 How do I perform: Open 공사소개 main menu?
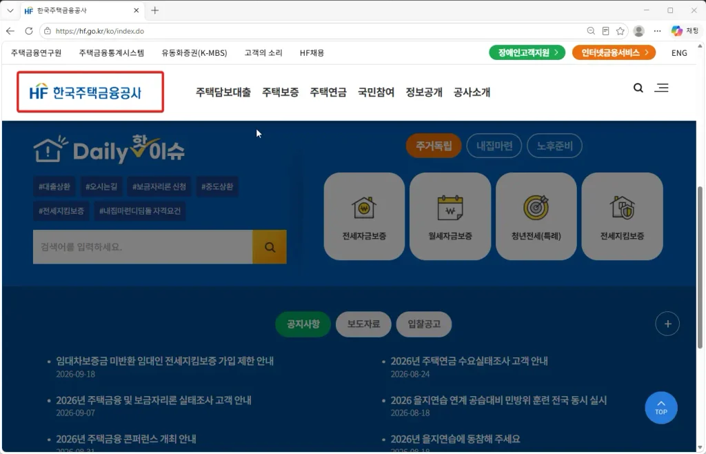[472, 92]
